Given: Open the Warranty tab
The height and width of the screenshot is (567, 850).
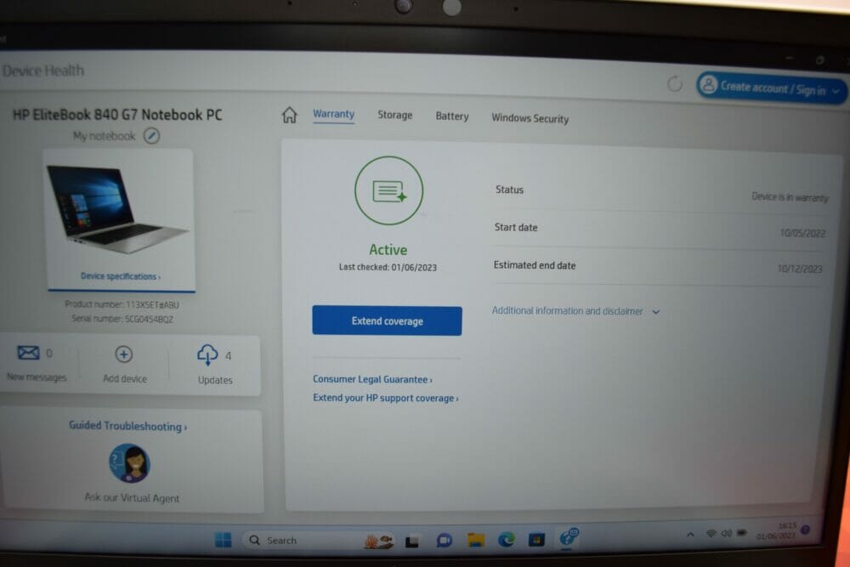Looking at the screenshot, I should tap(333, 115).
